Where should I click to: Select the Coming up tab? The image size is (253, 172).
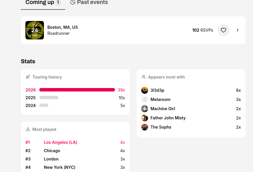43,2
